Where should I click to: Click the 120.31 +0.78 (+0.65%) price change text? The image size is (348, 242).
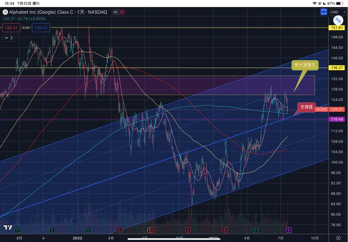(24, 19)
